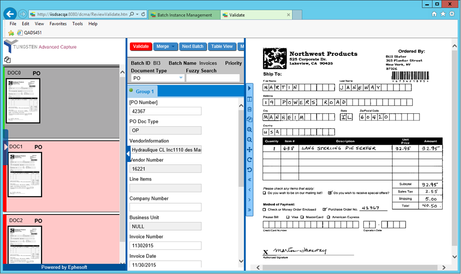Rotate the image counter-clockwise

click(x=249, y=170)
